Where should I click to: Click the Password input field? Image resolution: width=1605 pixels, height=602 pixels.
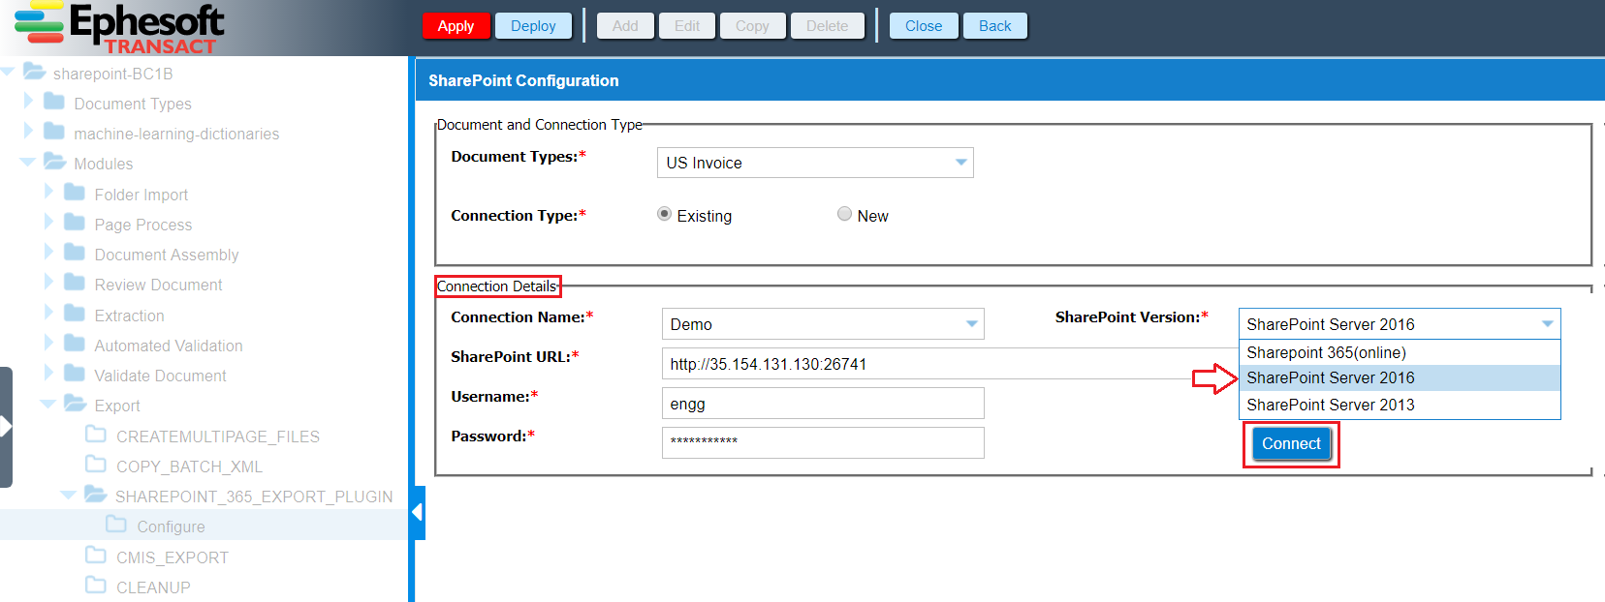[823, 442]
